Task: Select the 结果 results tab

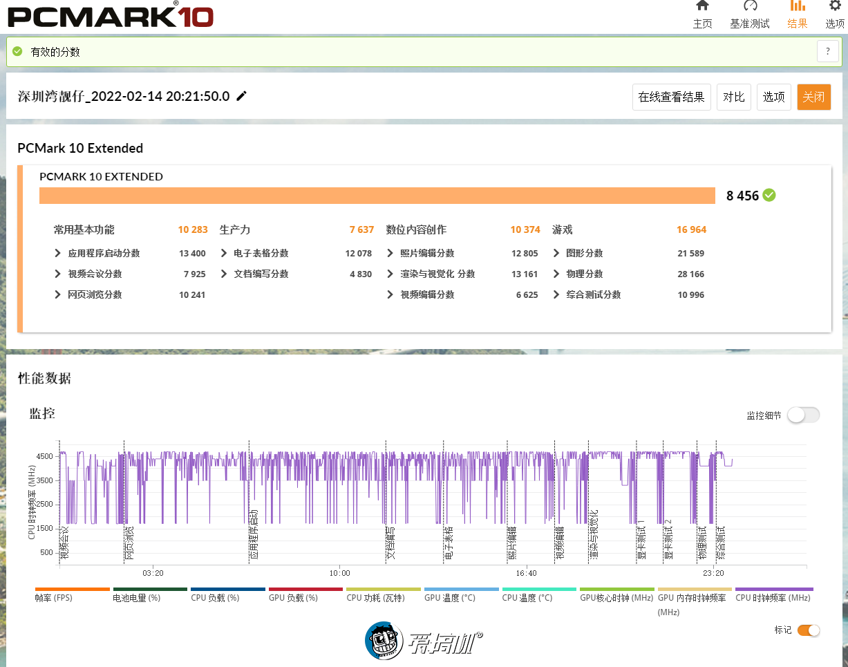Action: coord(797,15)
